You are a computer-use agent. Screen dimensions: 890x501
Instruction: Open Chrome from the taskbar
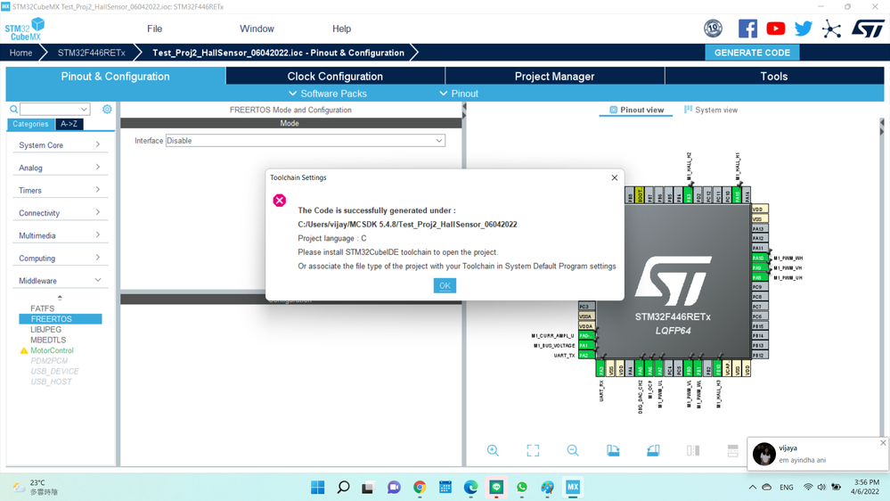[x=420, y=487]
